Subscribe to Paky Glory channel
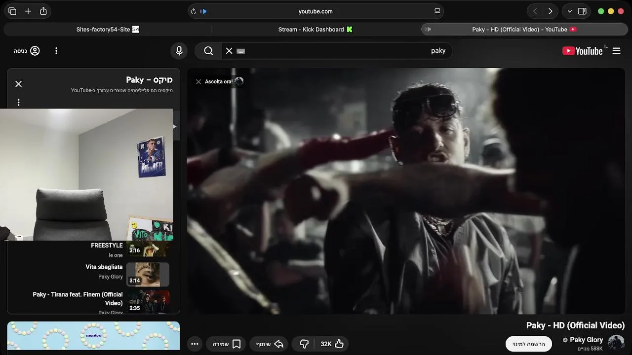The width and height of the screenshot is (632, 355). [x=529, y=344]
